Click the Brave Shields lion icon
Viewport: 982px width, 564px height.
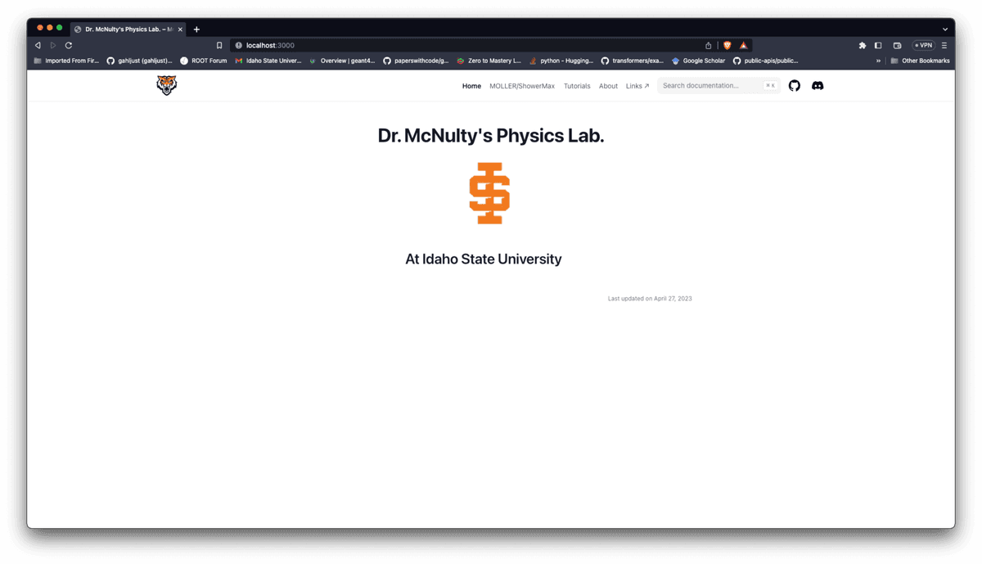pyautogui.click(x=727, y=45)
